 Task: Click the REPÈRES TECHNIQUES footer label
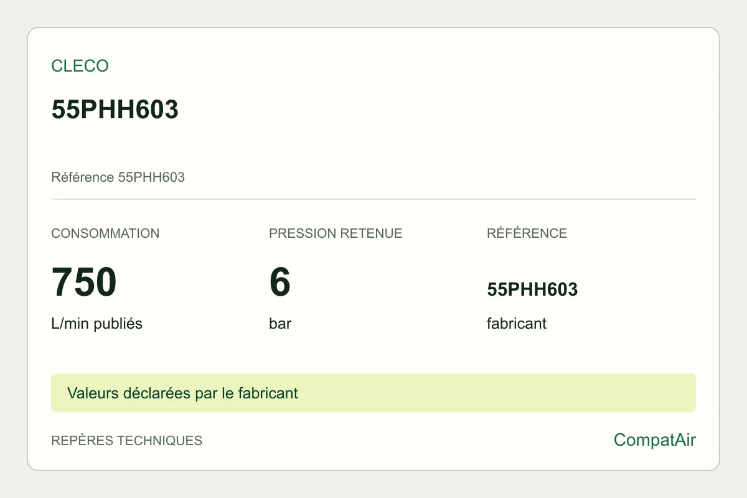126,441
